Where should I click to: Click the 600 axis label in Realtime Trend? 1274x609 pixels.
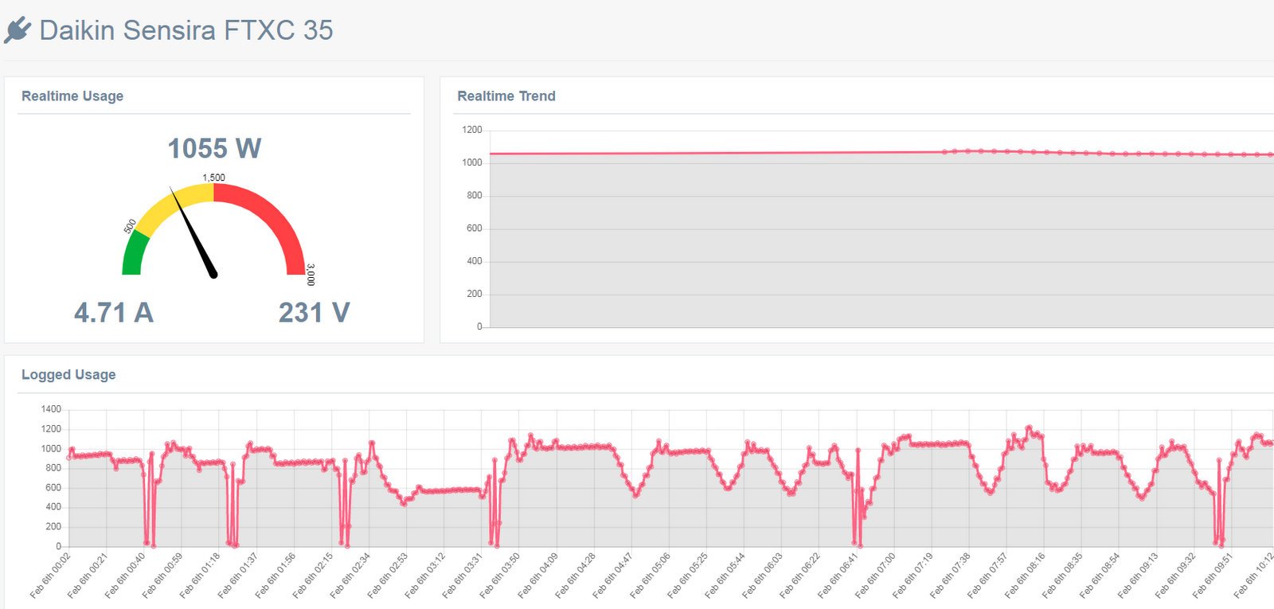pyautogui.click(x=475, y=228)
